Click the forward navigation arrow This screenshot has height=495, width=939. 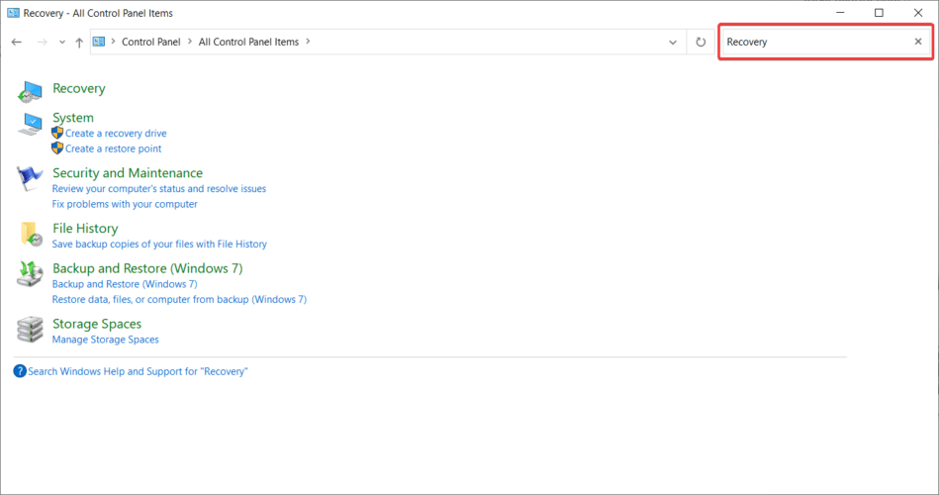click(42, 42)
